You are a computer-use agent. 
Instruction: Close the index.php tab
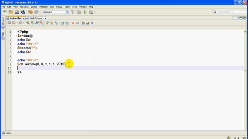pos(24,18)
